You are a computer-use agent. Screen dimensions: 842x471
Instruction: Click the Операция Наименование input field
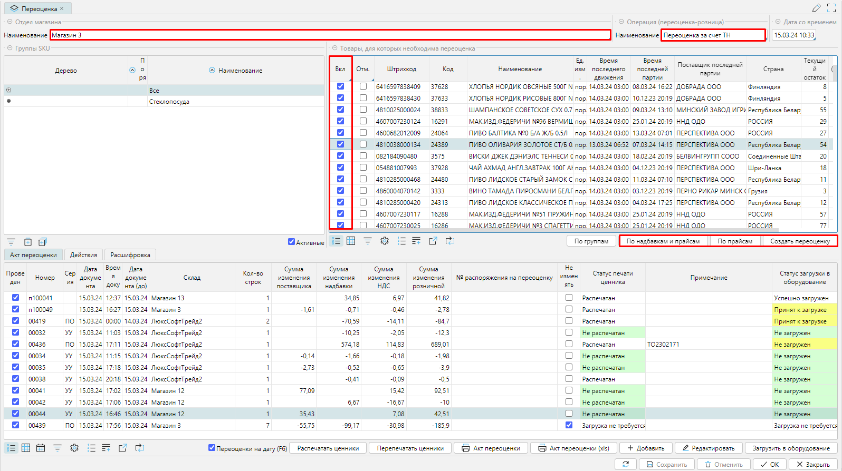click(x=713, y=35)
